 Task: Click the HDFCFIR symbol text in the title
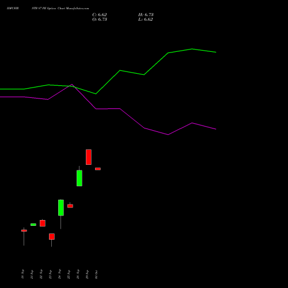[x=13, y=9]
